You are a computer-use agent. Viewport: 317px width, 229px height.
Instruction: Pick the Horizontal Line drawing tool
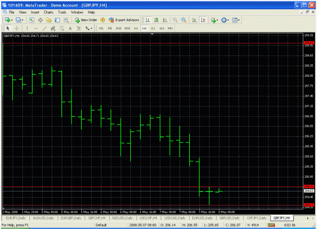point(36,28)
